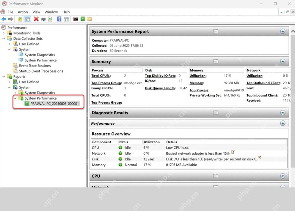Click the Memory link showing 97988 MB
Viewport: 295px width, 211px height.
[197, 83]
